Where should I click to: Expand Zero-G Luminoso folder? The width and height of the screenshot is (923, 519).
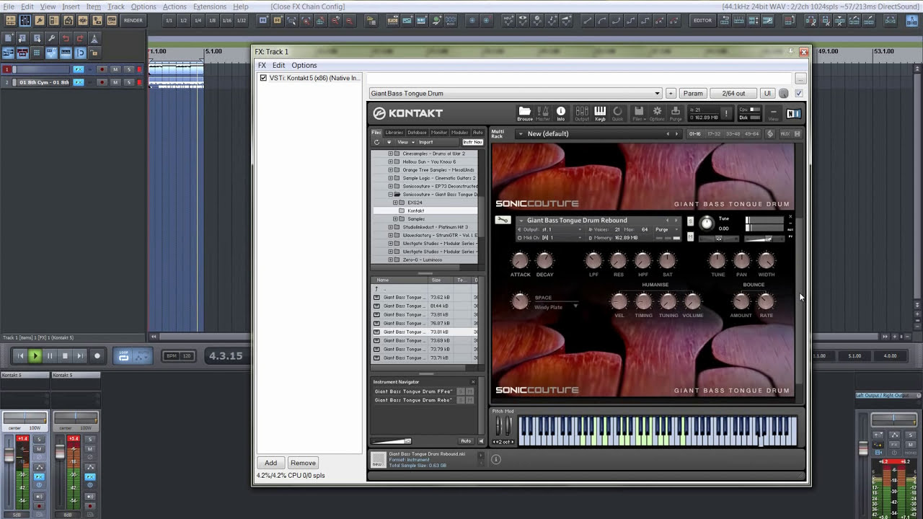(390, 259)
